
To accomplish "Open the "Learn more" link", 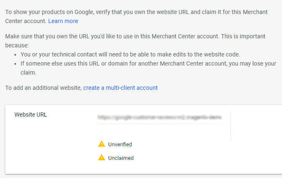I will pos(63,21).
